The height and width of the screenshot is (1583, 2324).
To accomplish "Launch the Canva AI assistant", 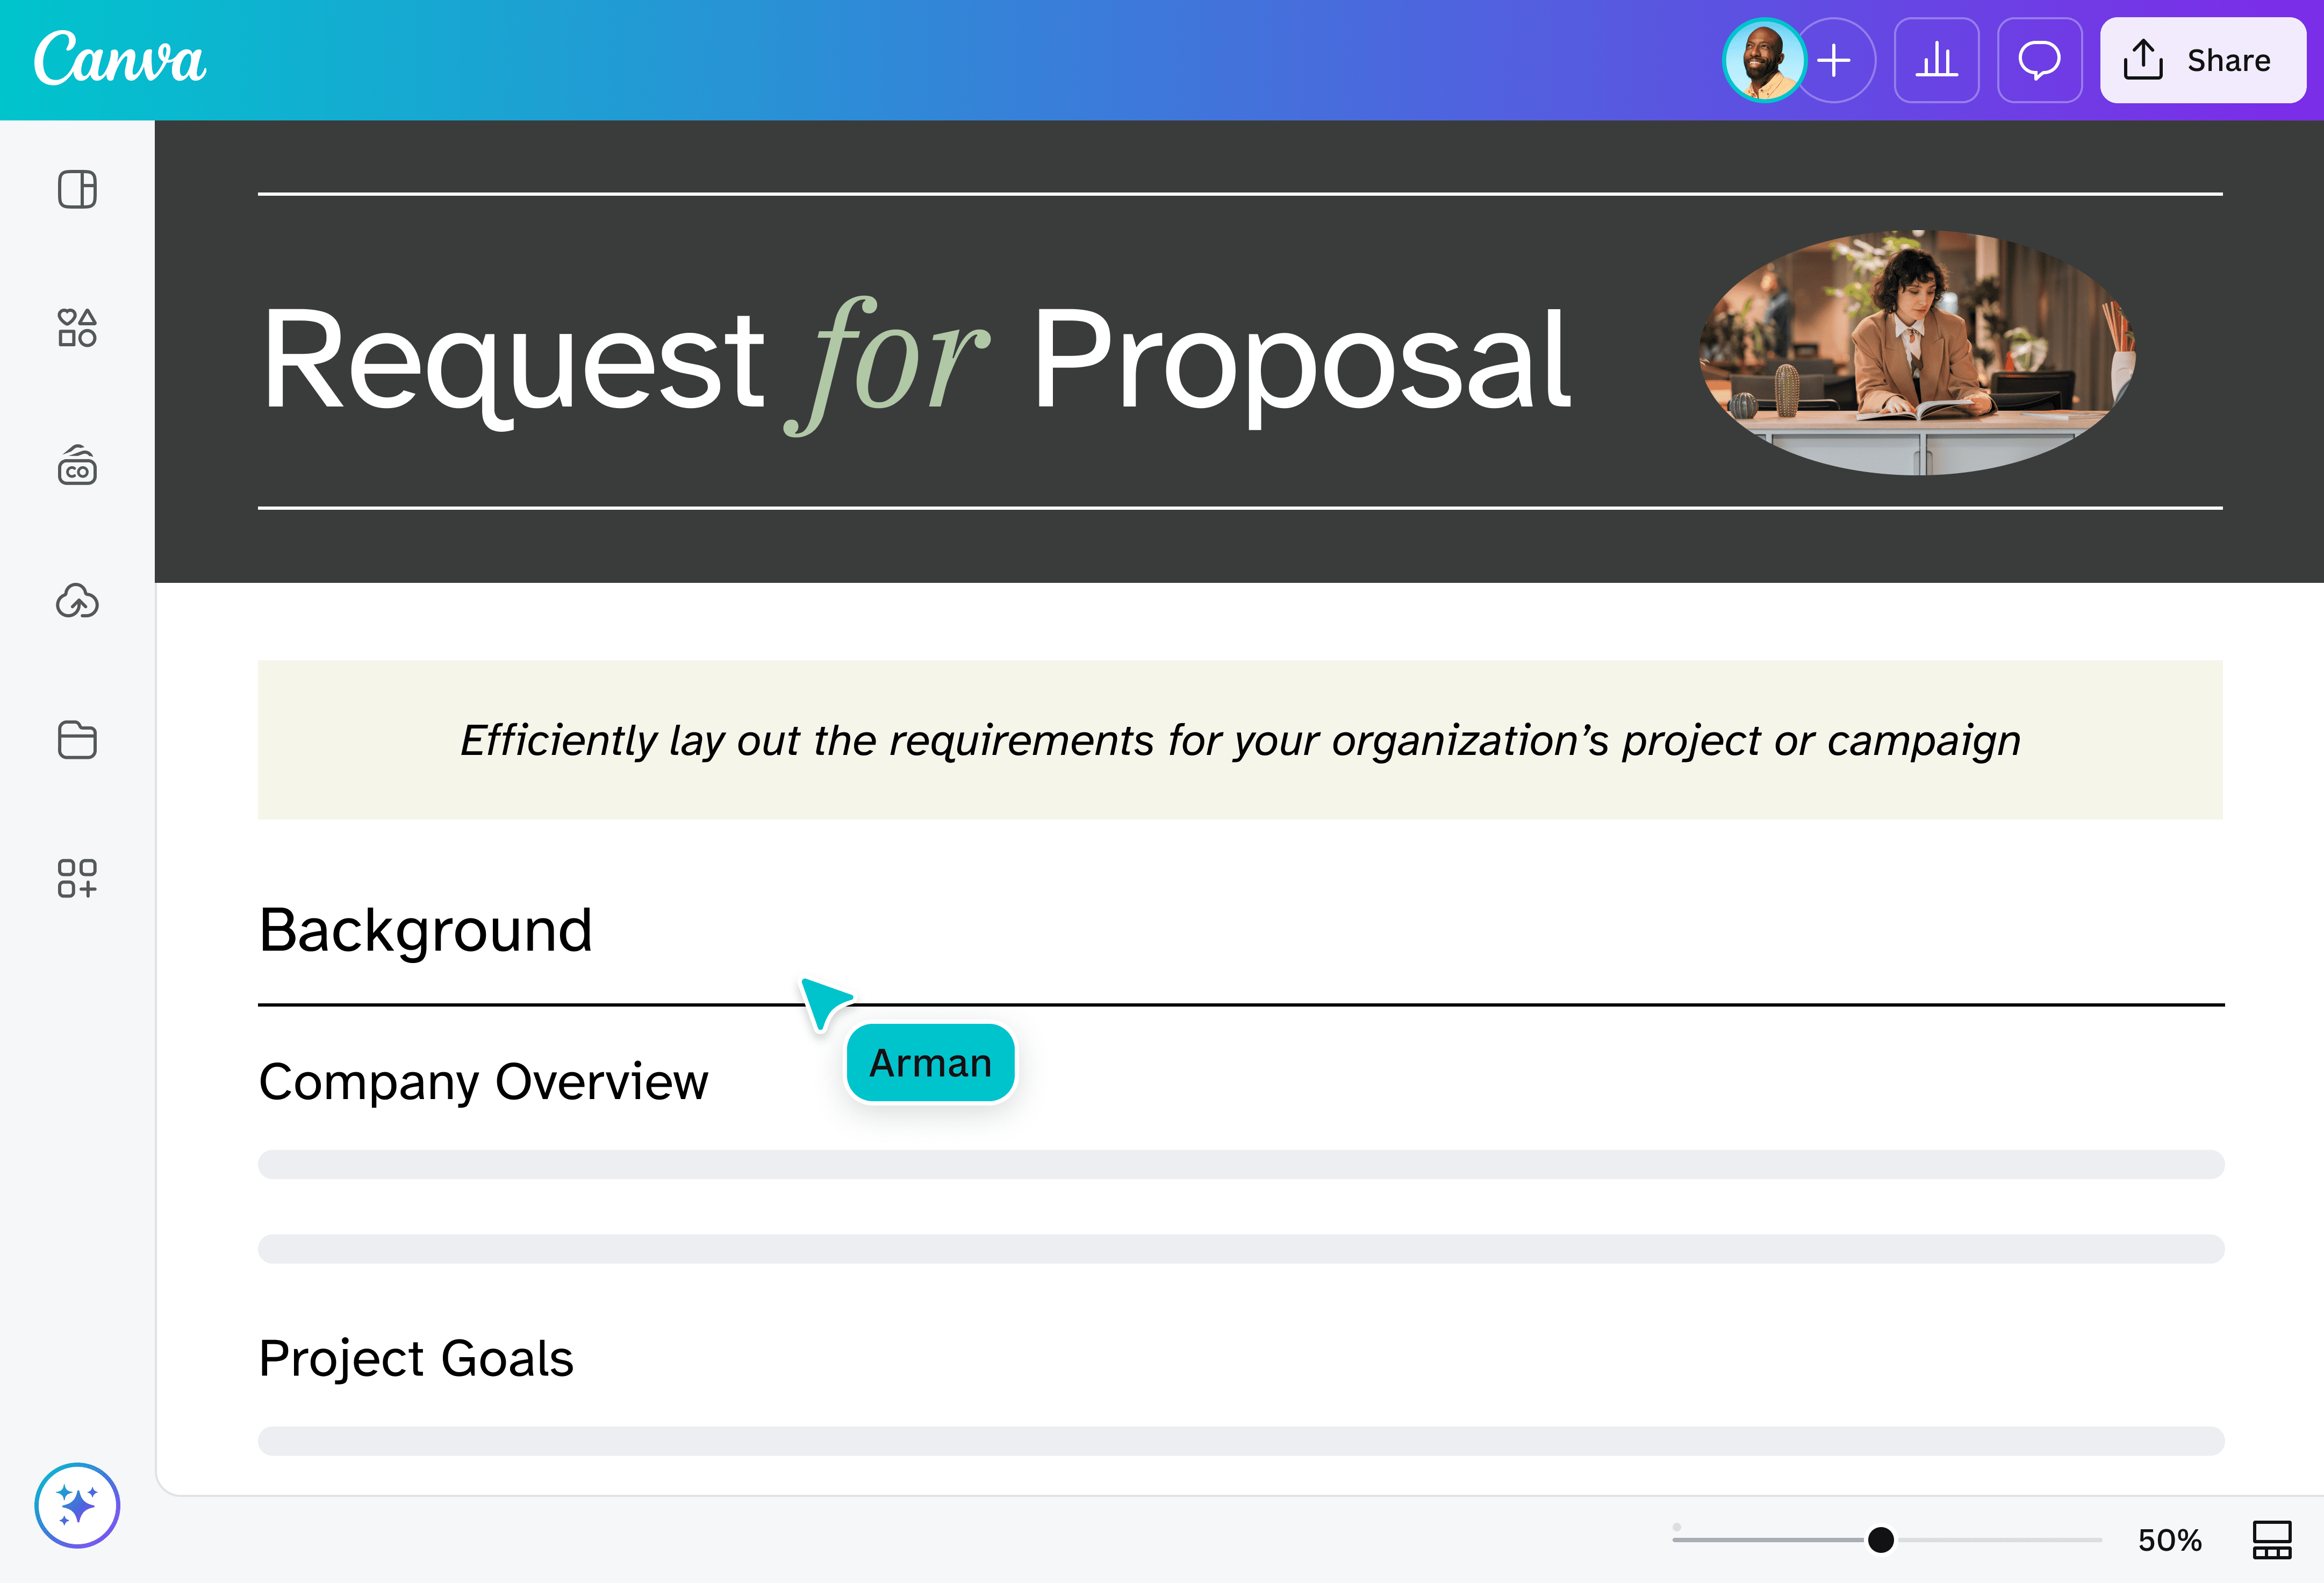I will coord(77,1505).
